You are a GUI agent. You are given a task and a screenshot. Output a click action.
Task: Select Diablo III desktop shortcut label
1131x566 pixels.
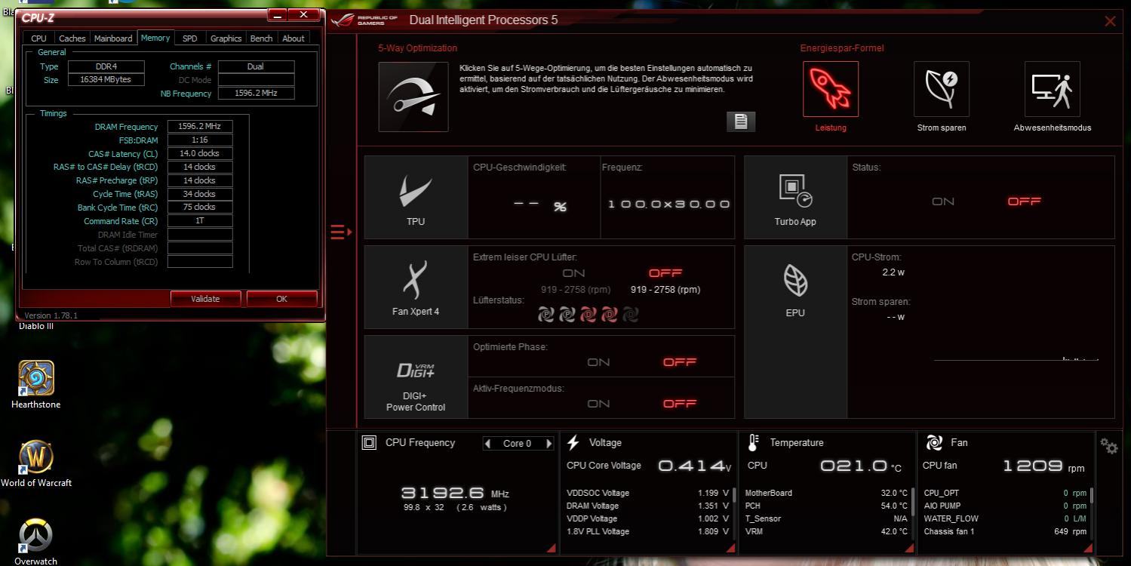tap(36, 326)
